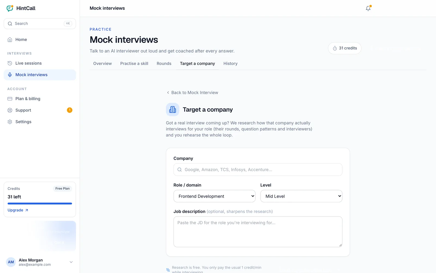Focus the Job description textarea

(258, 232)
